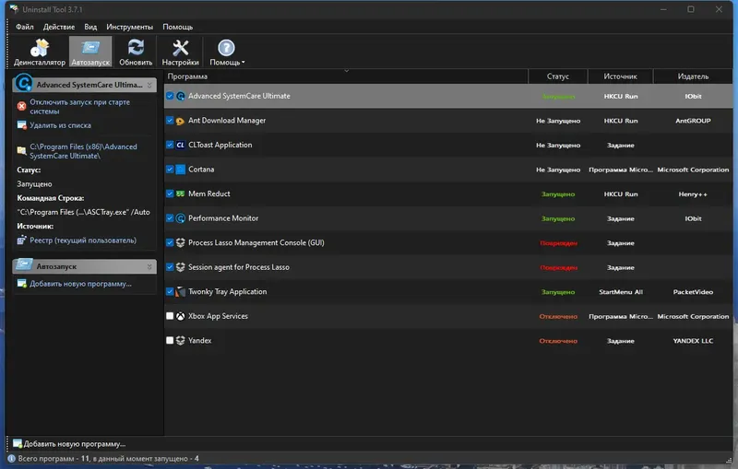Click the Удалить из списка icon
The width and height of the screenshot is (738, 469).
pos(21,125)
